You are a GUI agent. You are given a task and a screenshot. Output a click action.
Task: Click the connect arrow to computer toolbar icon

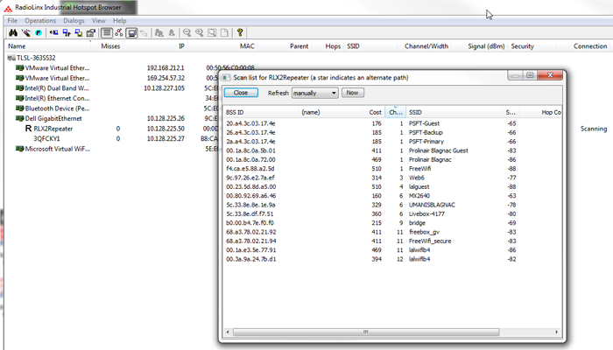pos(53,33)
